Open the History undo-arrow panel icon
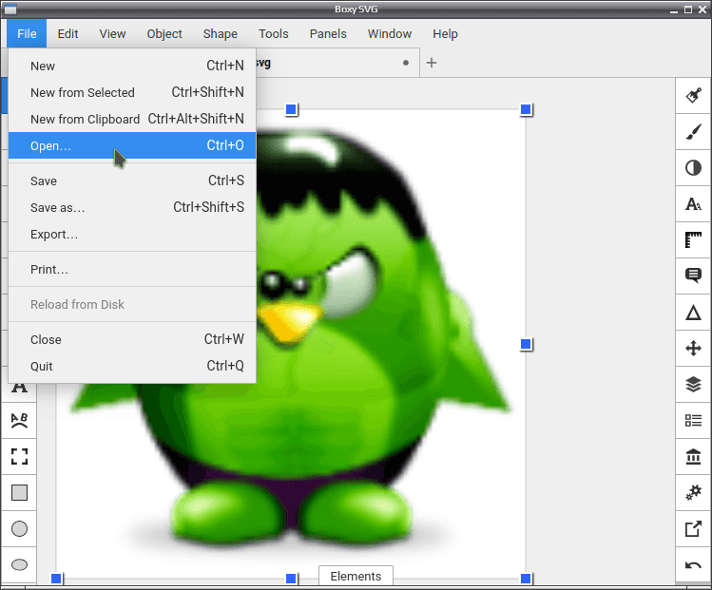Screen dimensions: 712x590 pyautogui.click(x=693, y=565)
